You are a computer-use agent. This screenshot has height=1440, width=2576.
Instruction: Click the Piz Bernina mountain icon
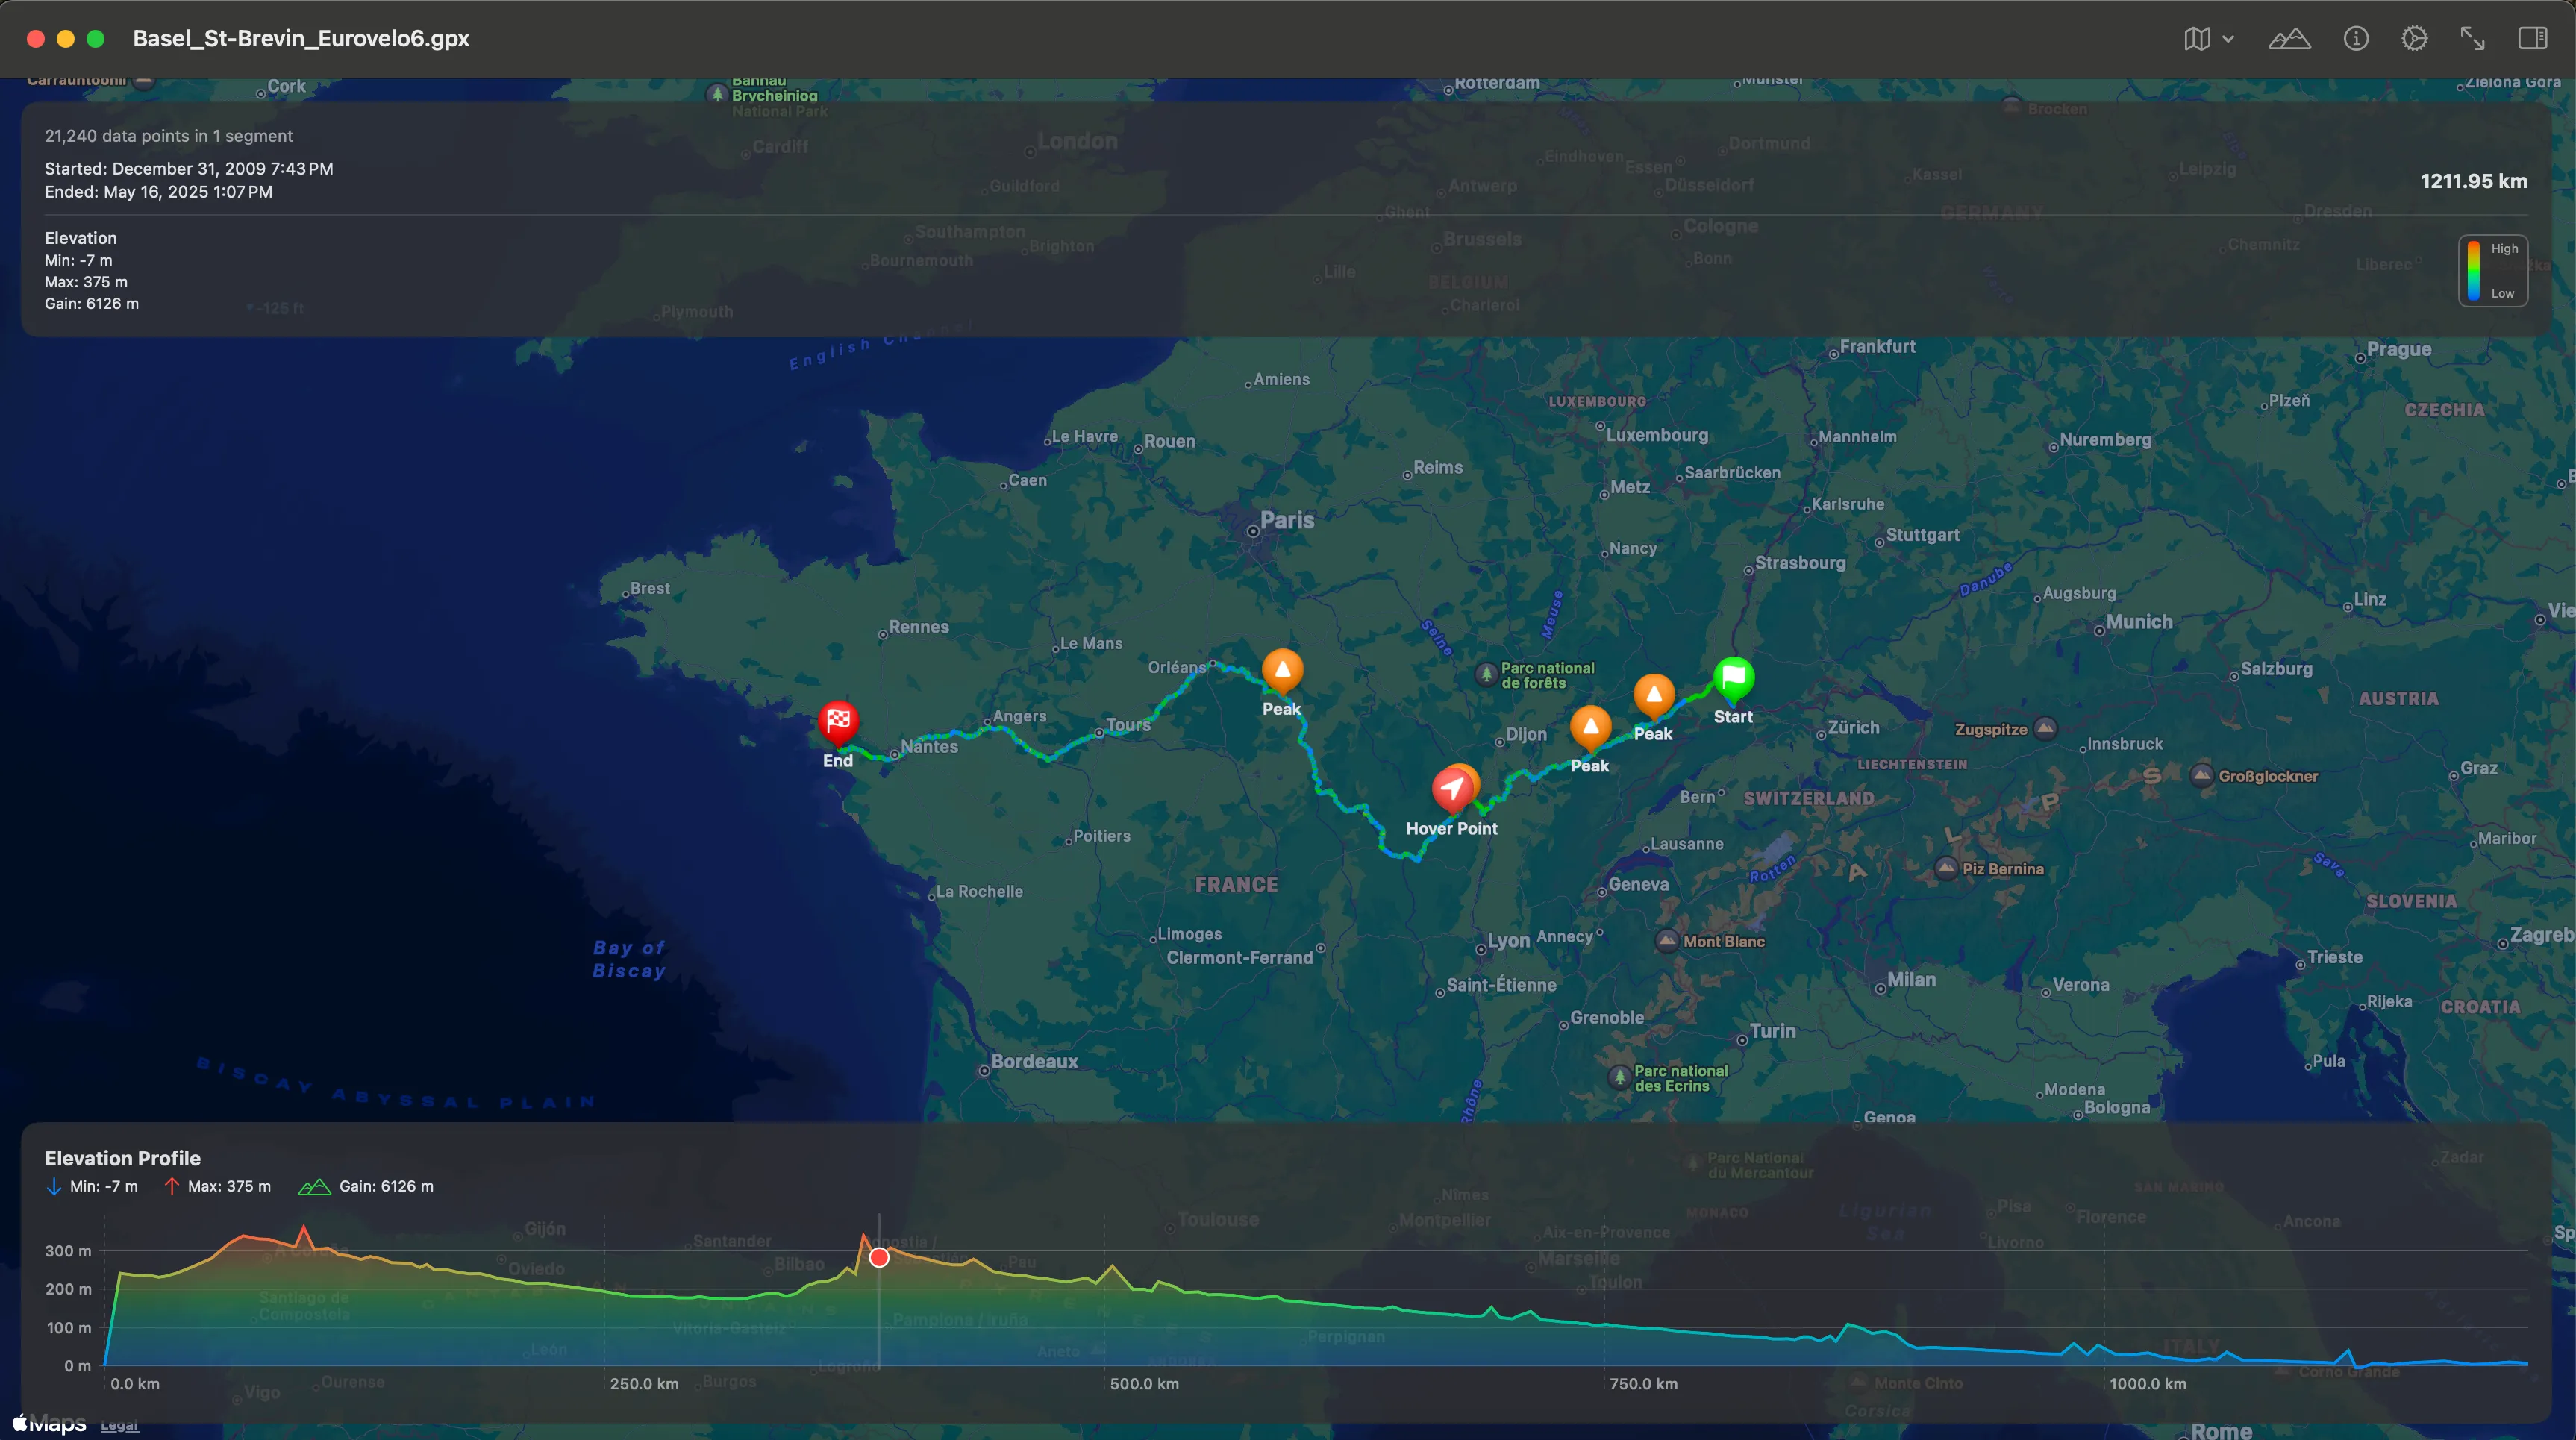(1946, 868)
